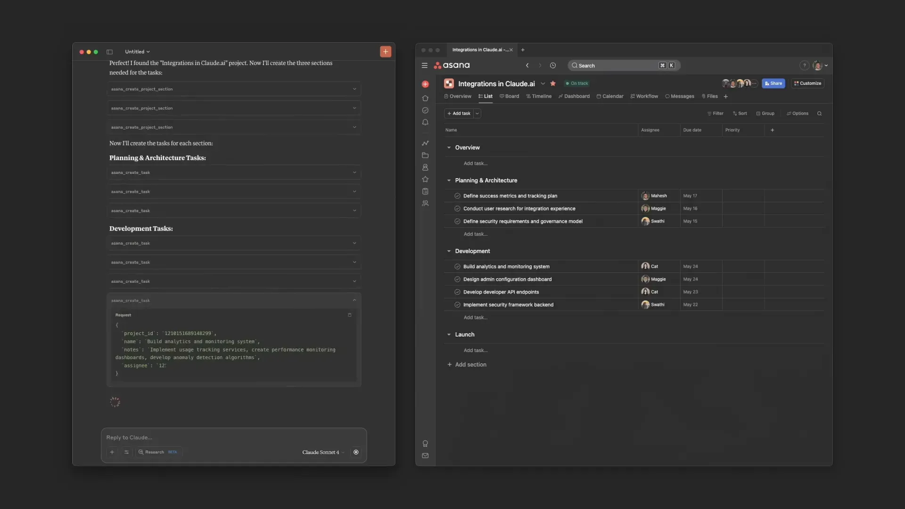Screen dimensions: 905x509
Task: Collapse the Launch section
Action: point(449,335)
